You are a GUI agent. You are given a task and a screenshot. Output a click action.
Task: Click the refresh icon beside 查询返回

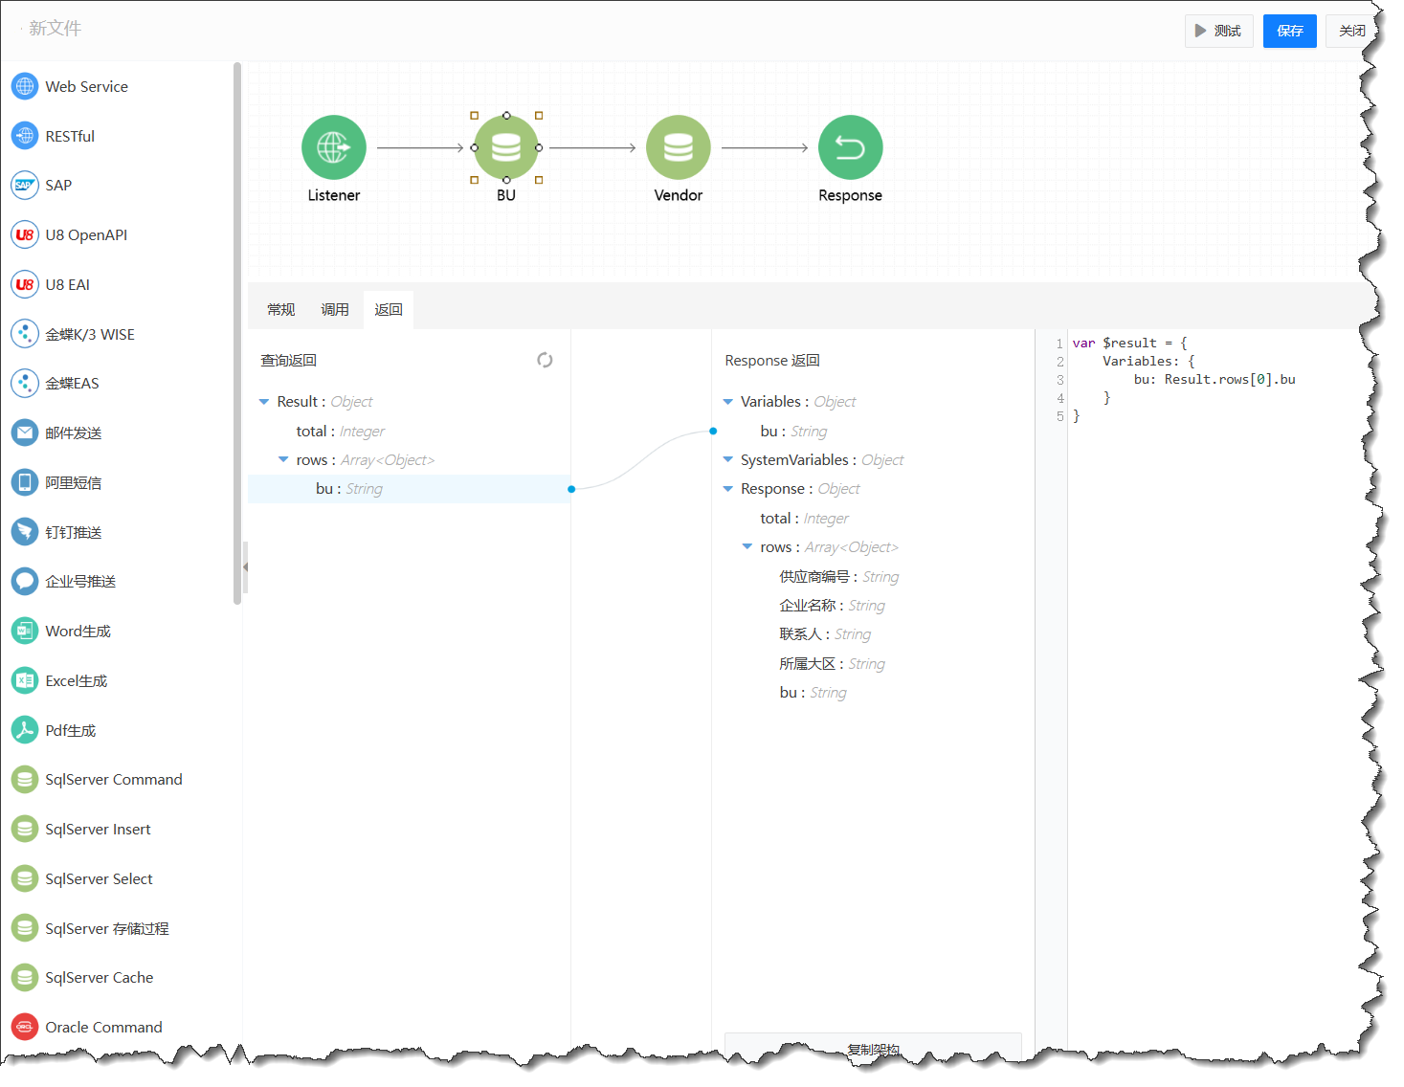(x=545, y=360)
